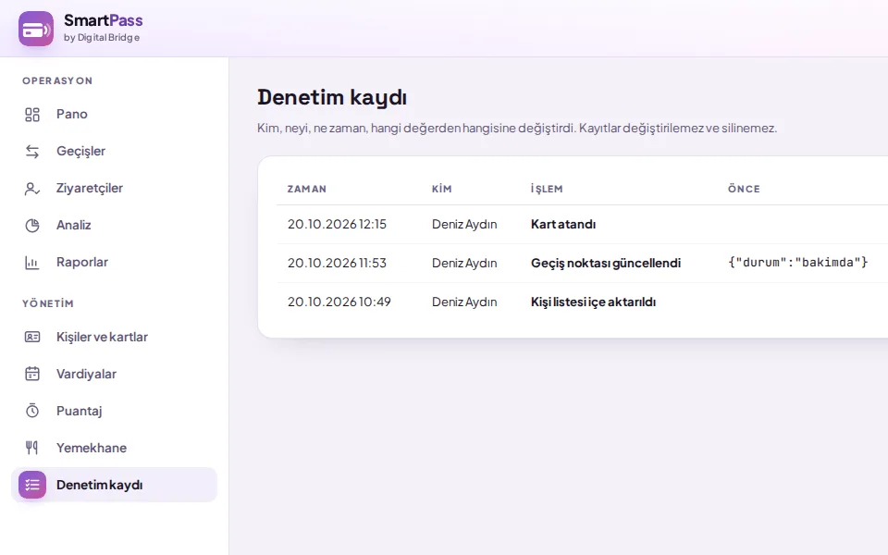
Task: Click the Puantaj clock icon
Action: tap(32, 411)
